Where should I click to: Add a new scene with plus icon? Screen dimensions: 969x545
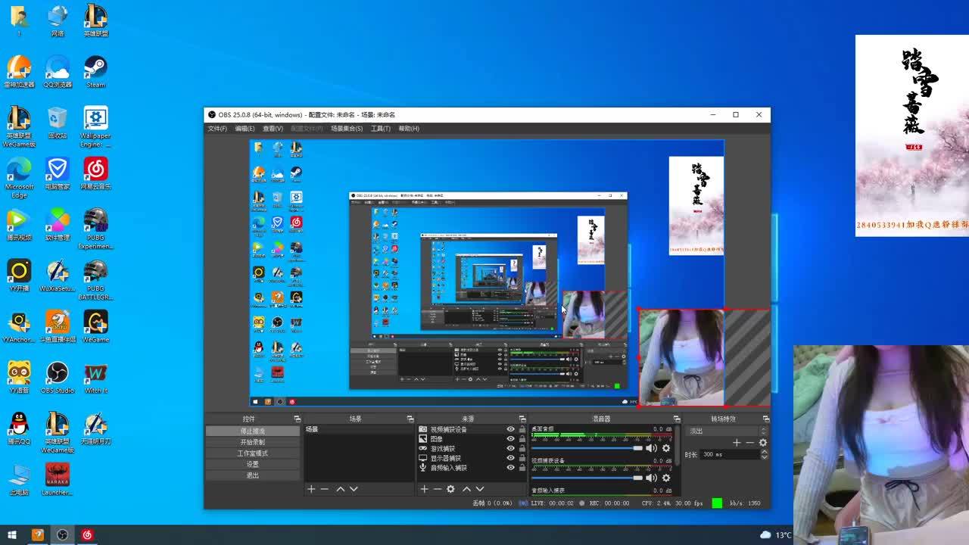click(x=310, y=489)
